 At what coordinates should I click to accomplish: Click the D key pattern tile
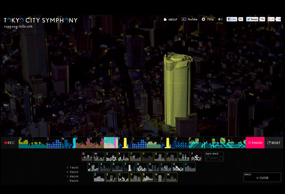117,167
